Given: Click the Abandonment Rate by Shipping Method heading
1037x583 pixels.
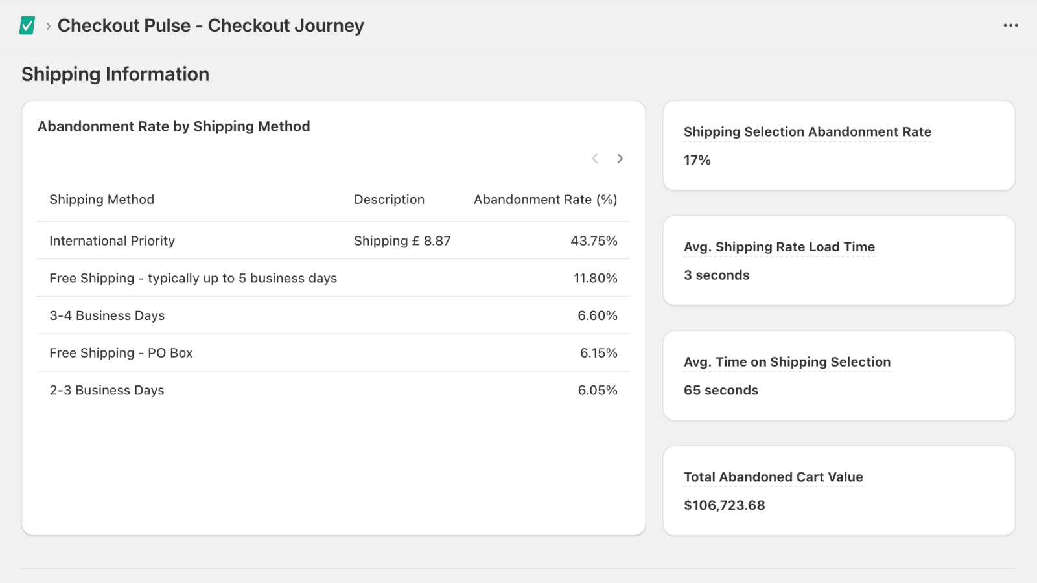Looking at the screenshot, I should coord(173,126).
